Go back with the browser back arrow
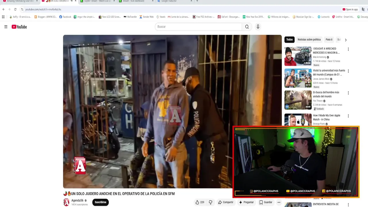This screenshot has height=207, width=368. [3, 9]
